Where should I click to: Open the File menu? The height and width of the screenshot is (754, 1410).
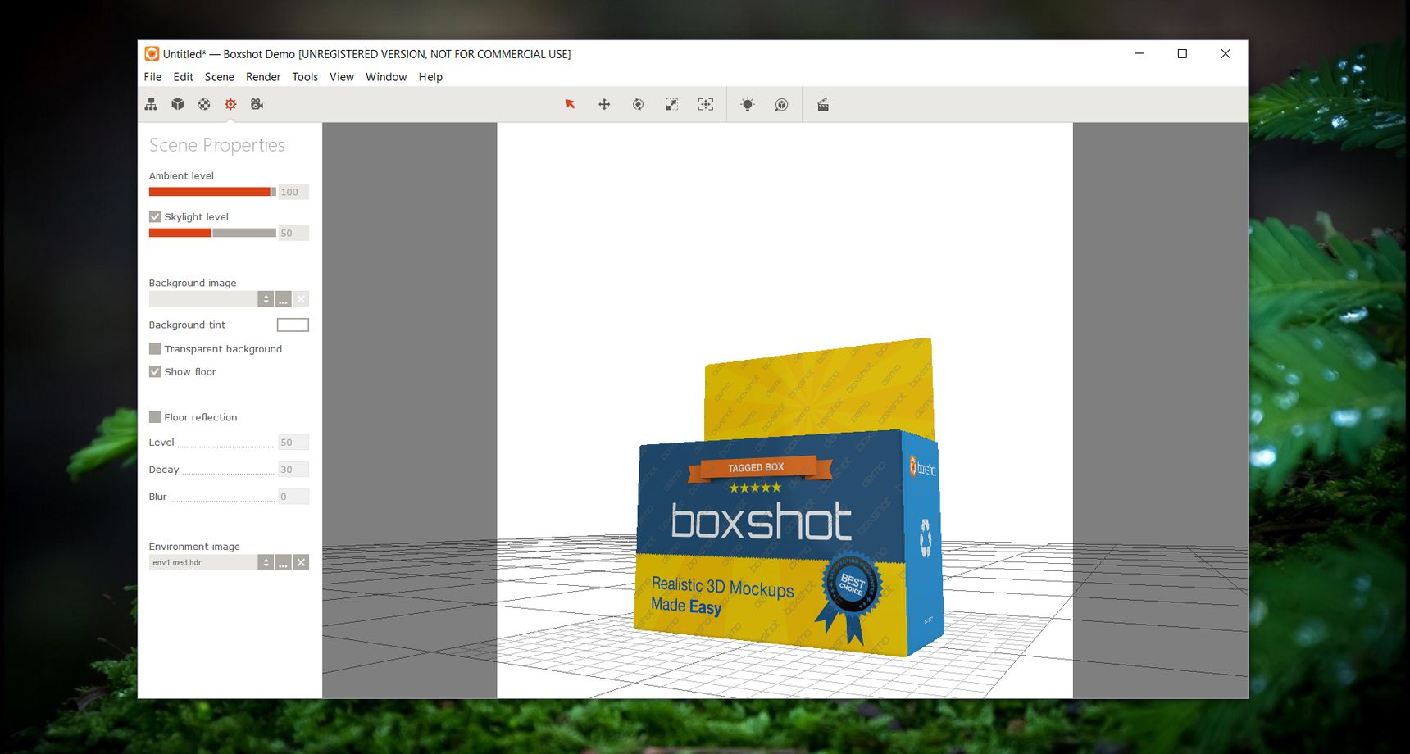point(152,77)
